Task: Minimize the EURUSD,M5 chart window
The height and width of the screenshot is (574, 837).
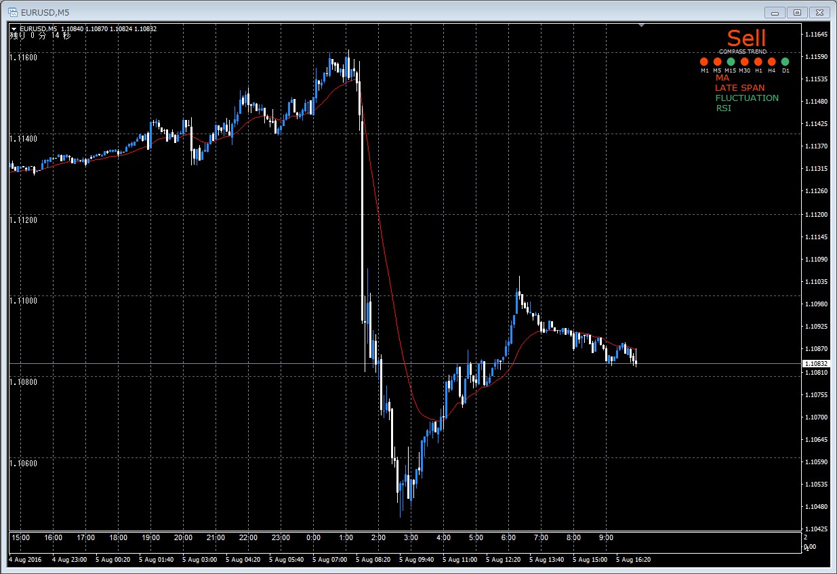Action: 775,12
